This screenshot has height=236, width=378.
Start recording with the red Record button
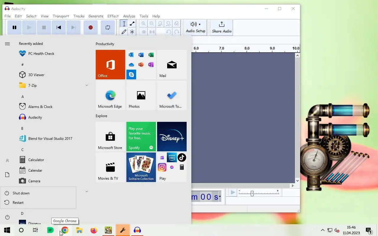[x=91, y=27]
